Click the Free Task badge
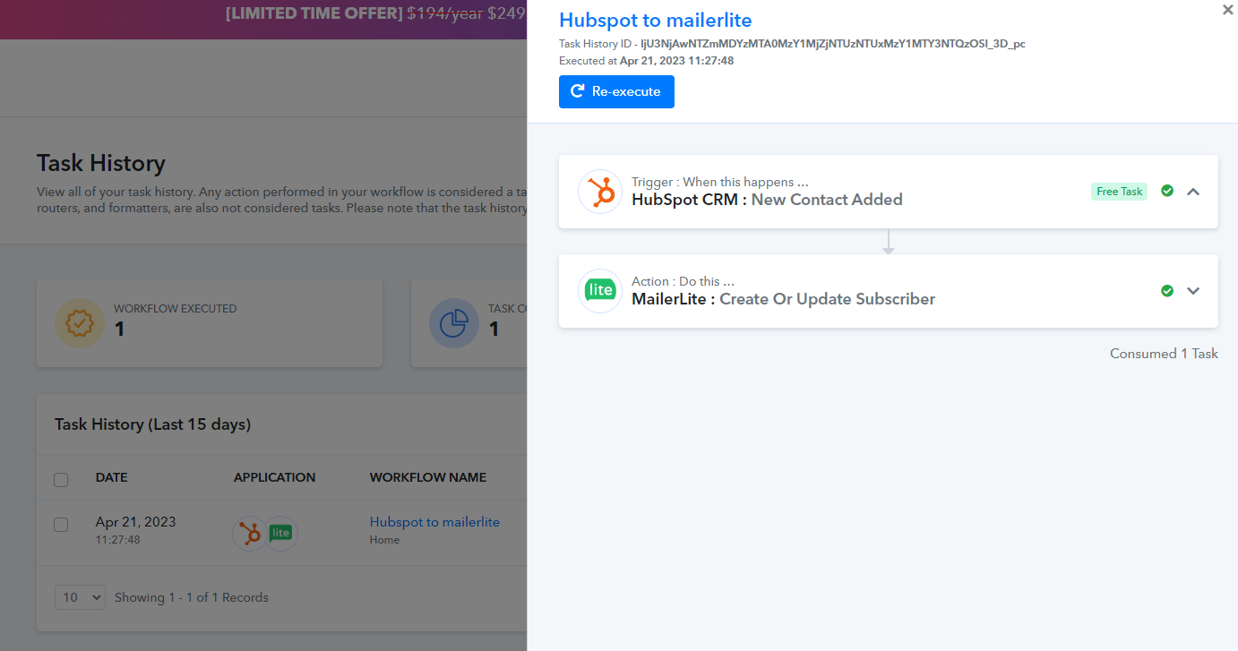Viewport: 1238px width, 651px height. 1119,192
